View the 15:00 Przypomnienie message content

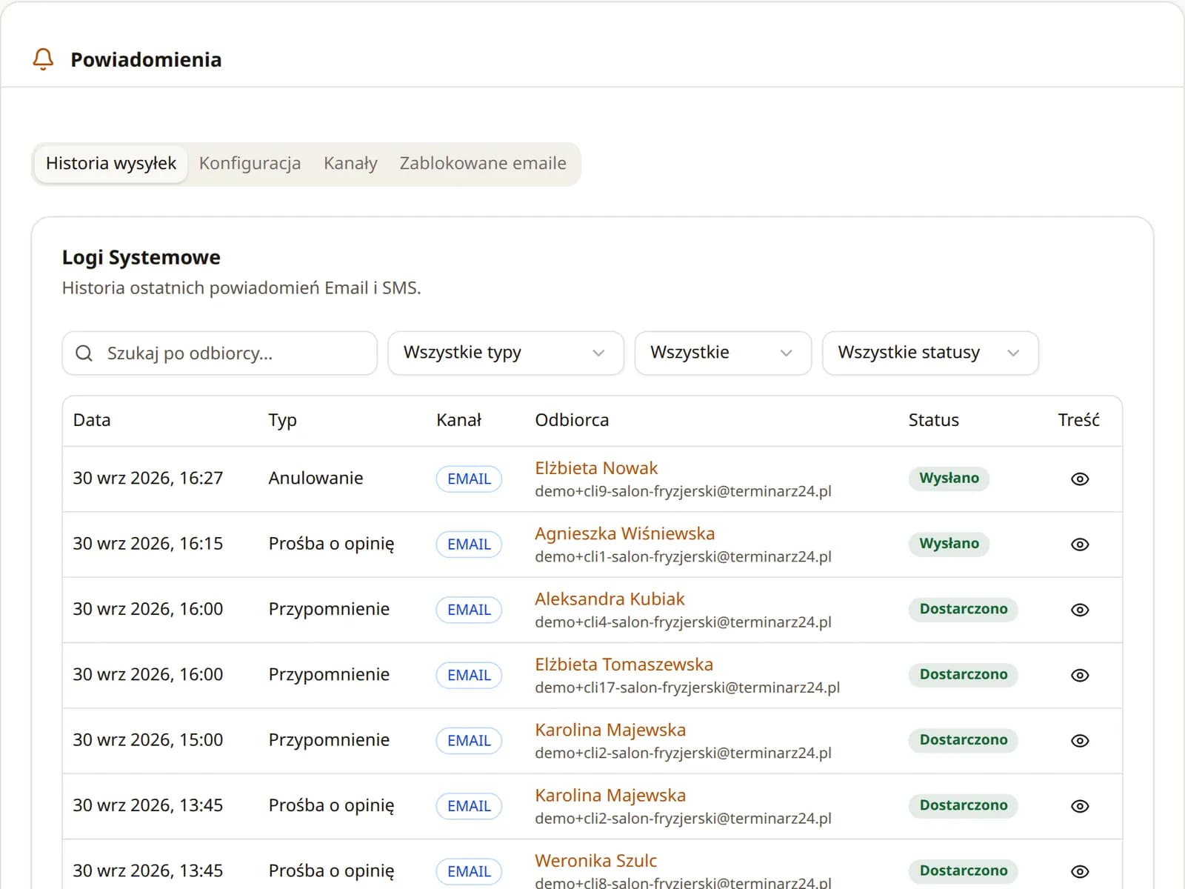click(x=1080, y=741)
